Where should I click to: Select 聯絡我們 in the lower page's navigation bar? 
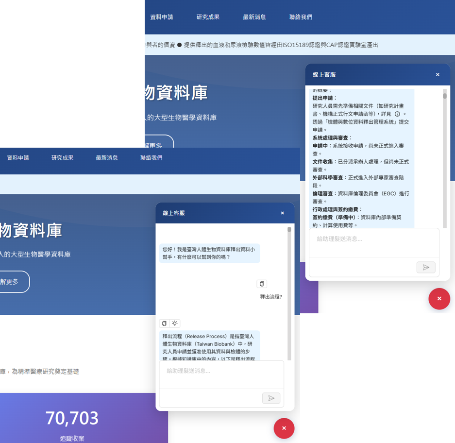coord(152,158)
